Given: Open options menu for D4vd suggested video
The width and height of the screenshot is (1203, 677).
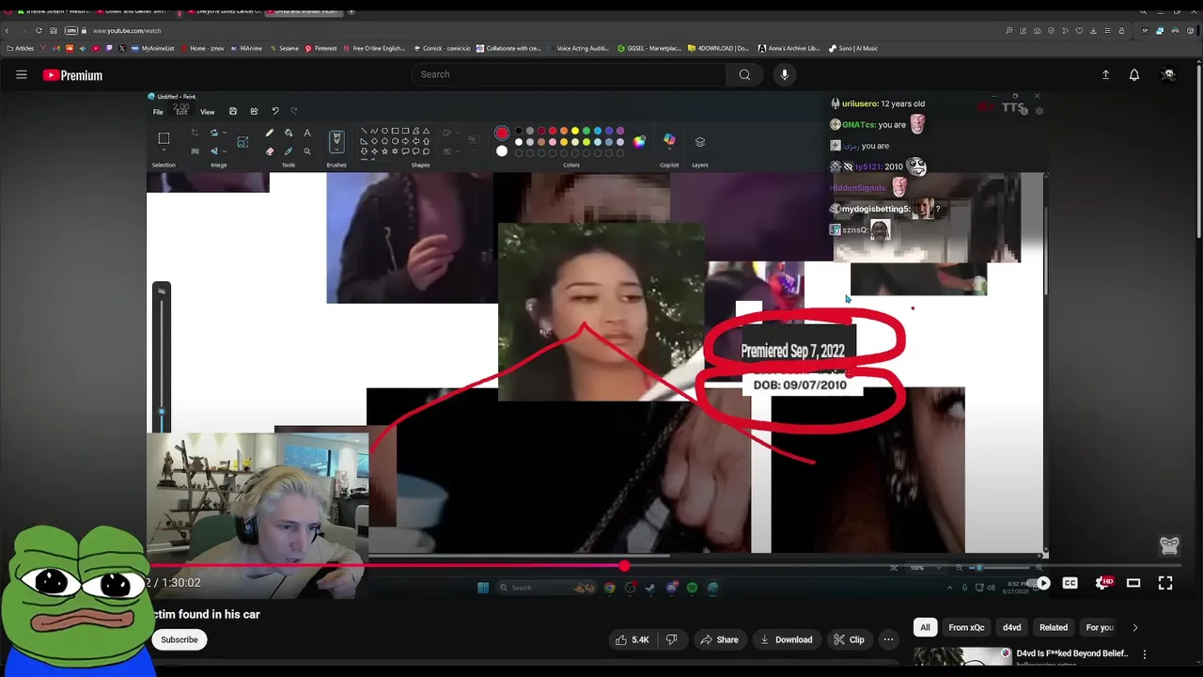Looking at the screenshot, I should (x=1145, y=653).
